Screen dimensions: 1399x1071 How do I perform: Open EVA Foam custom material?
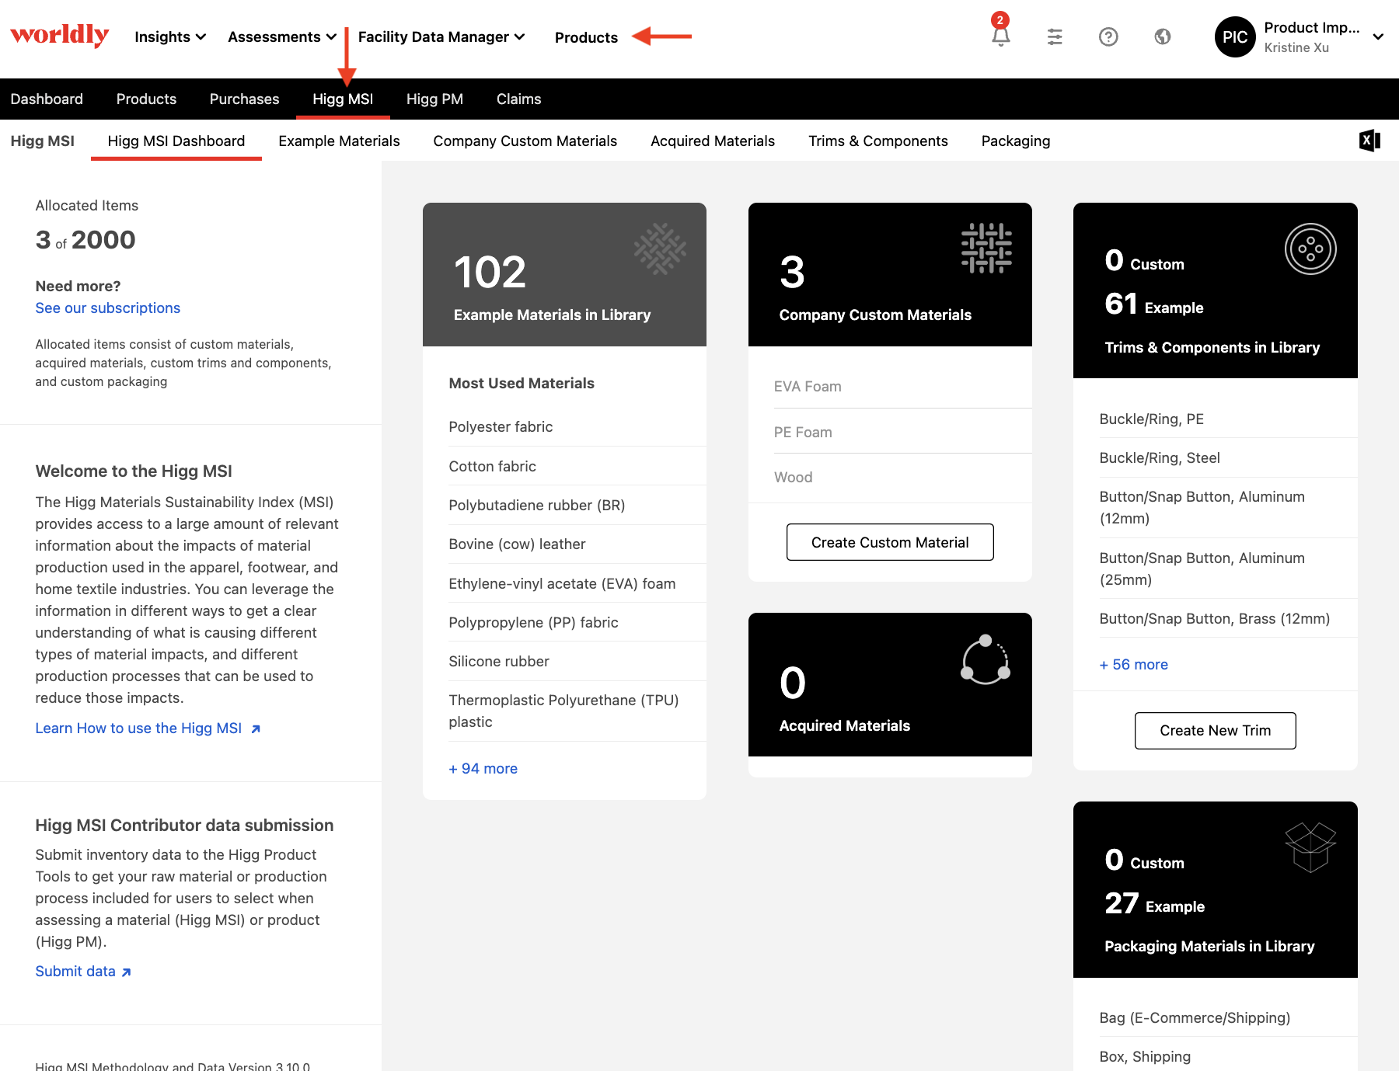[902, 386]
